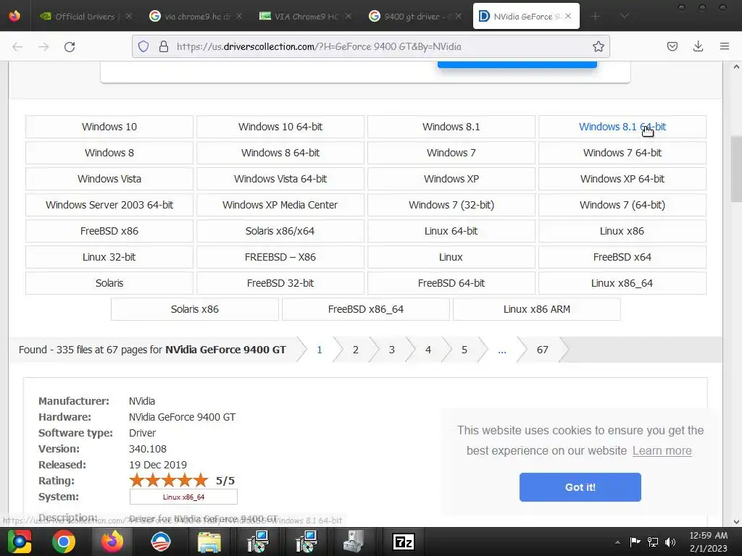This screenshot has width=742, height=556.
Task: Click the Firefox logo icon in tab bar
Action: pyautogui.click(x=14, y=16)
